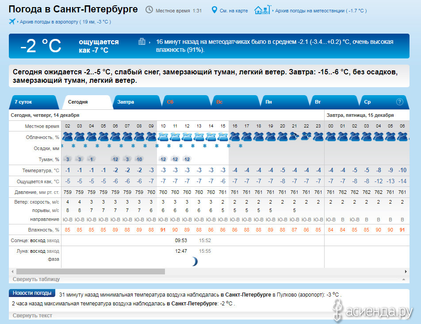Click tomorrow's cloudiness icon under hour 00
The height and width of the screenshot is (324, 421).
click(x=330, y=137)
